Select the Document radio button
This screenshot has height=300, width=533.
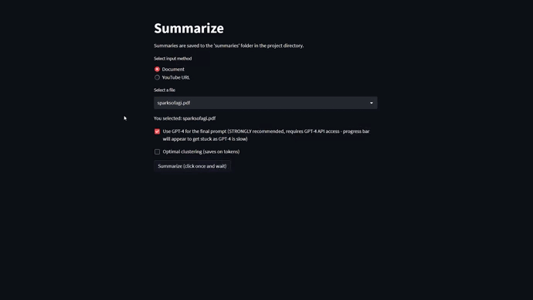pyautogui.click(x=157, y=69)
